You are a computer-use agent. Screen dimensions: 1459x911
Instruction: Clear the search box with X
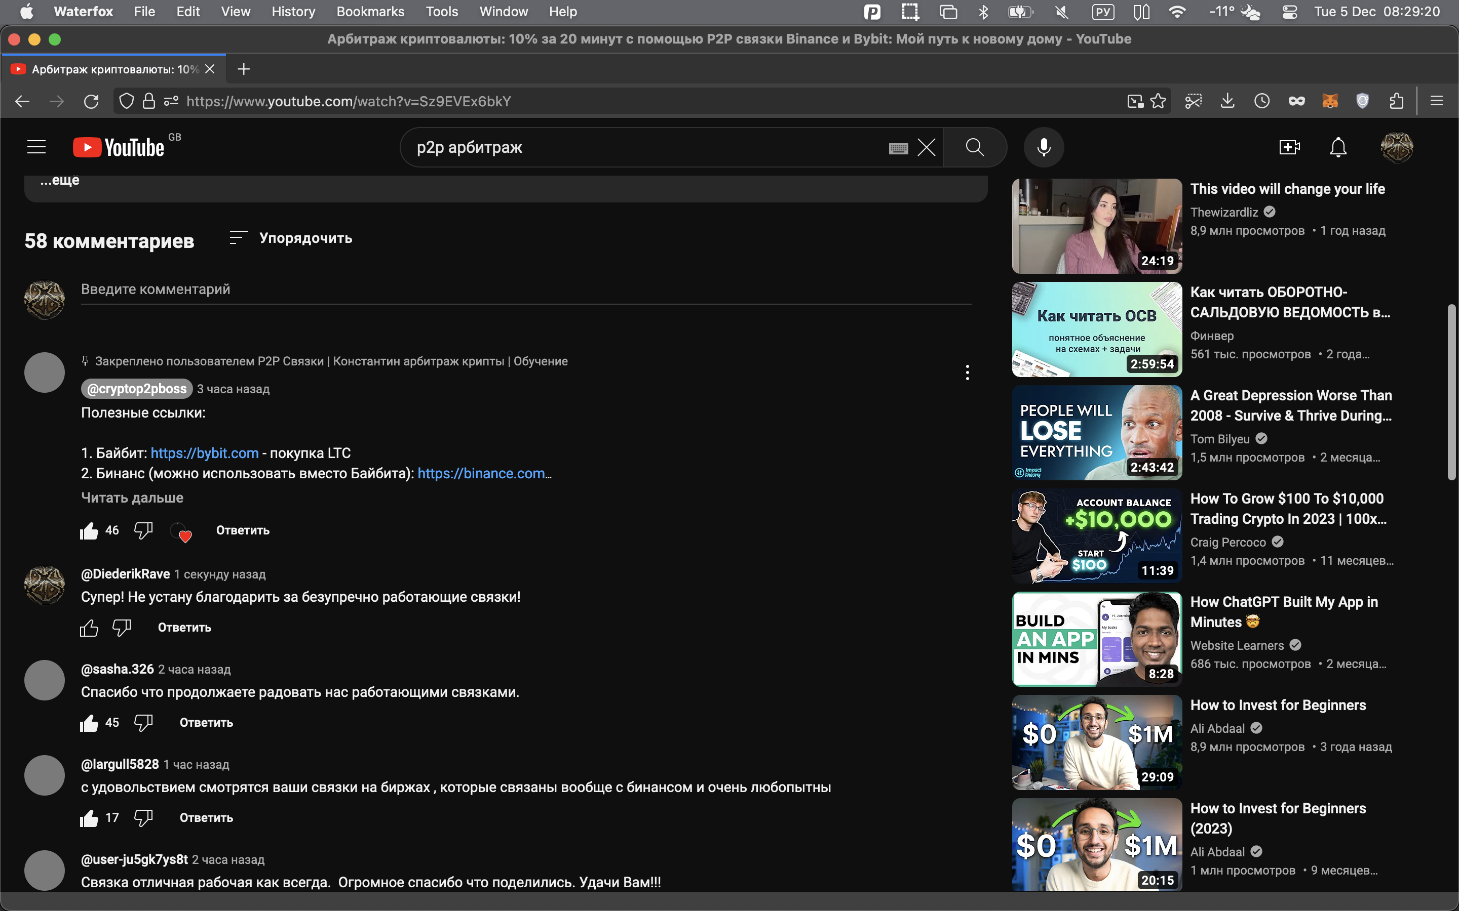click(926, 147)
